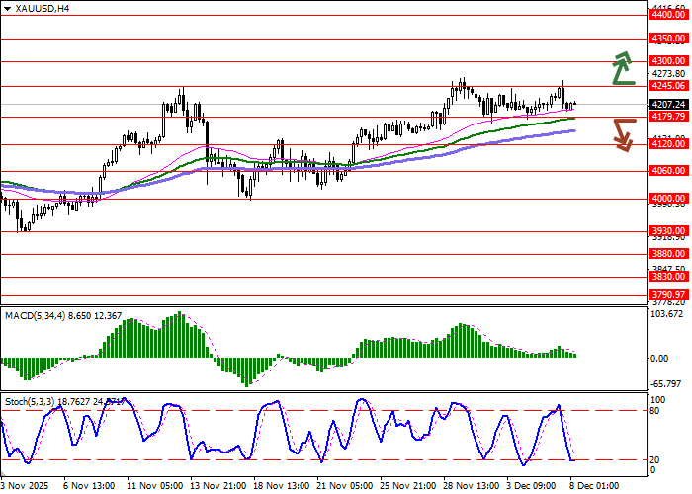
Task: Click the 6 Nov 13:00 time label
Action: coord(89,486)
